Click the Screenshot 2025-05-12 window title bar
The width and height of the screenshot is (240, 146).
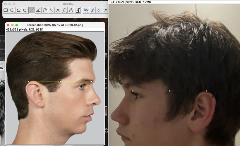pos(55,25)
